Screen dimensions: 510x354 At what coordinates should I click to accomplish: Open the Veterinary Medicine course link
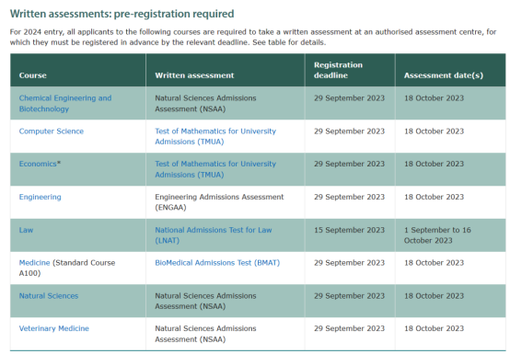click(x=53, y=328)
